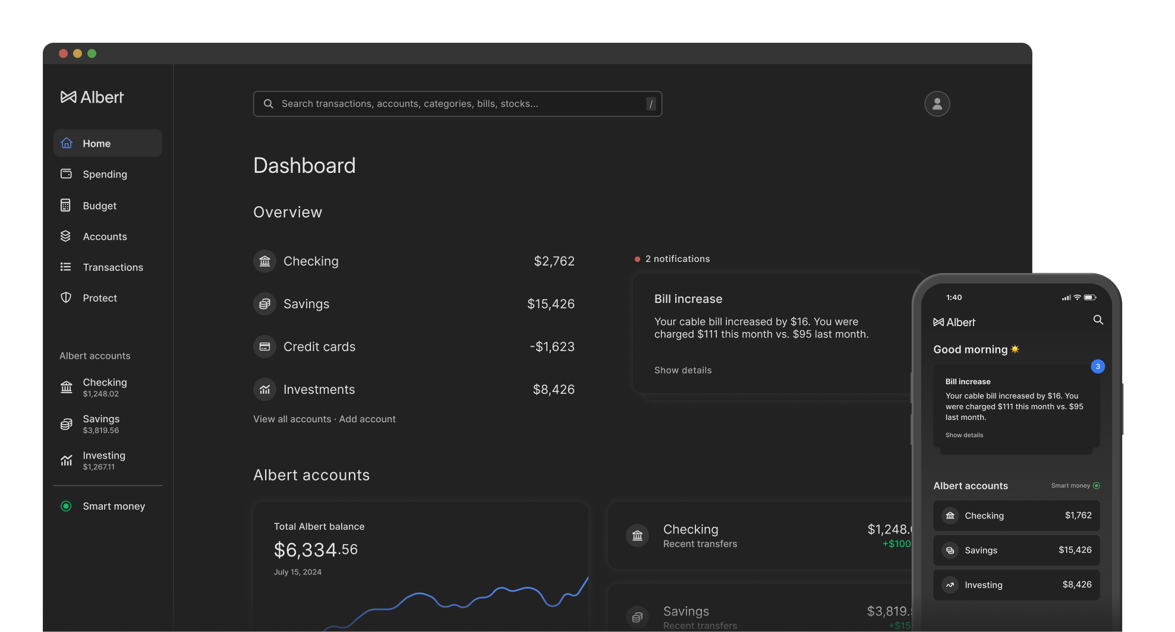The width and height of the screenshot is (1175, 632).
Task: Show details of desktop Bill increase card
Action: (683, 371)
